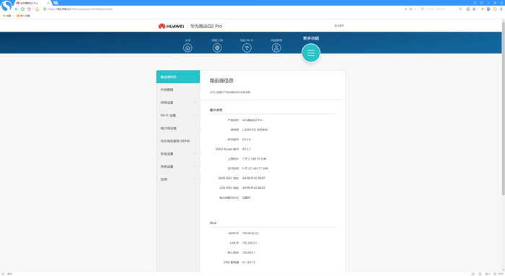Click the orange key icon in browser toolbar
Screen dimensions: 505x276
482,9
